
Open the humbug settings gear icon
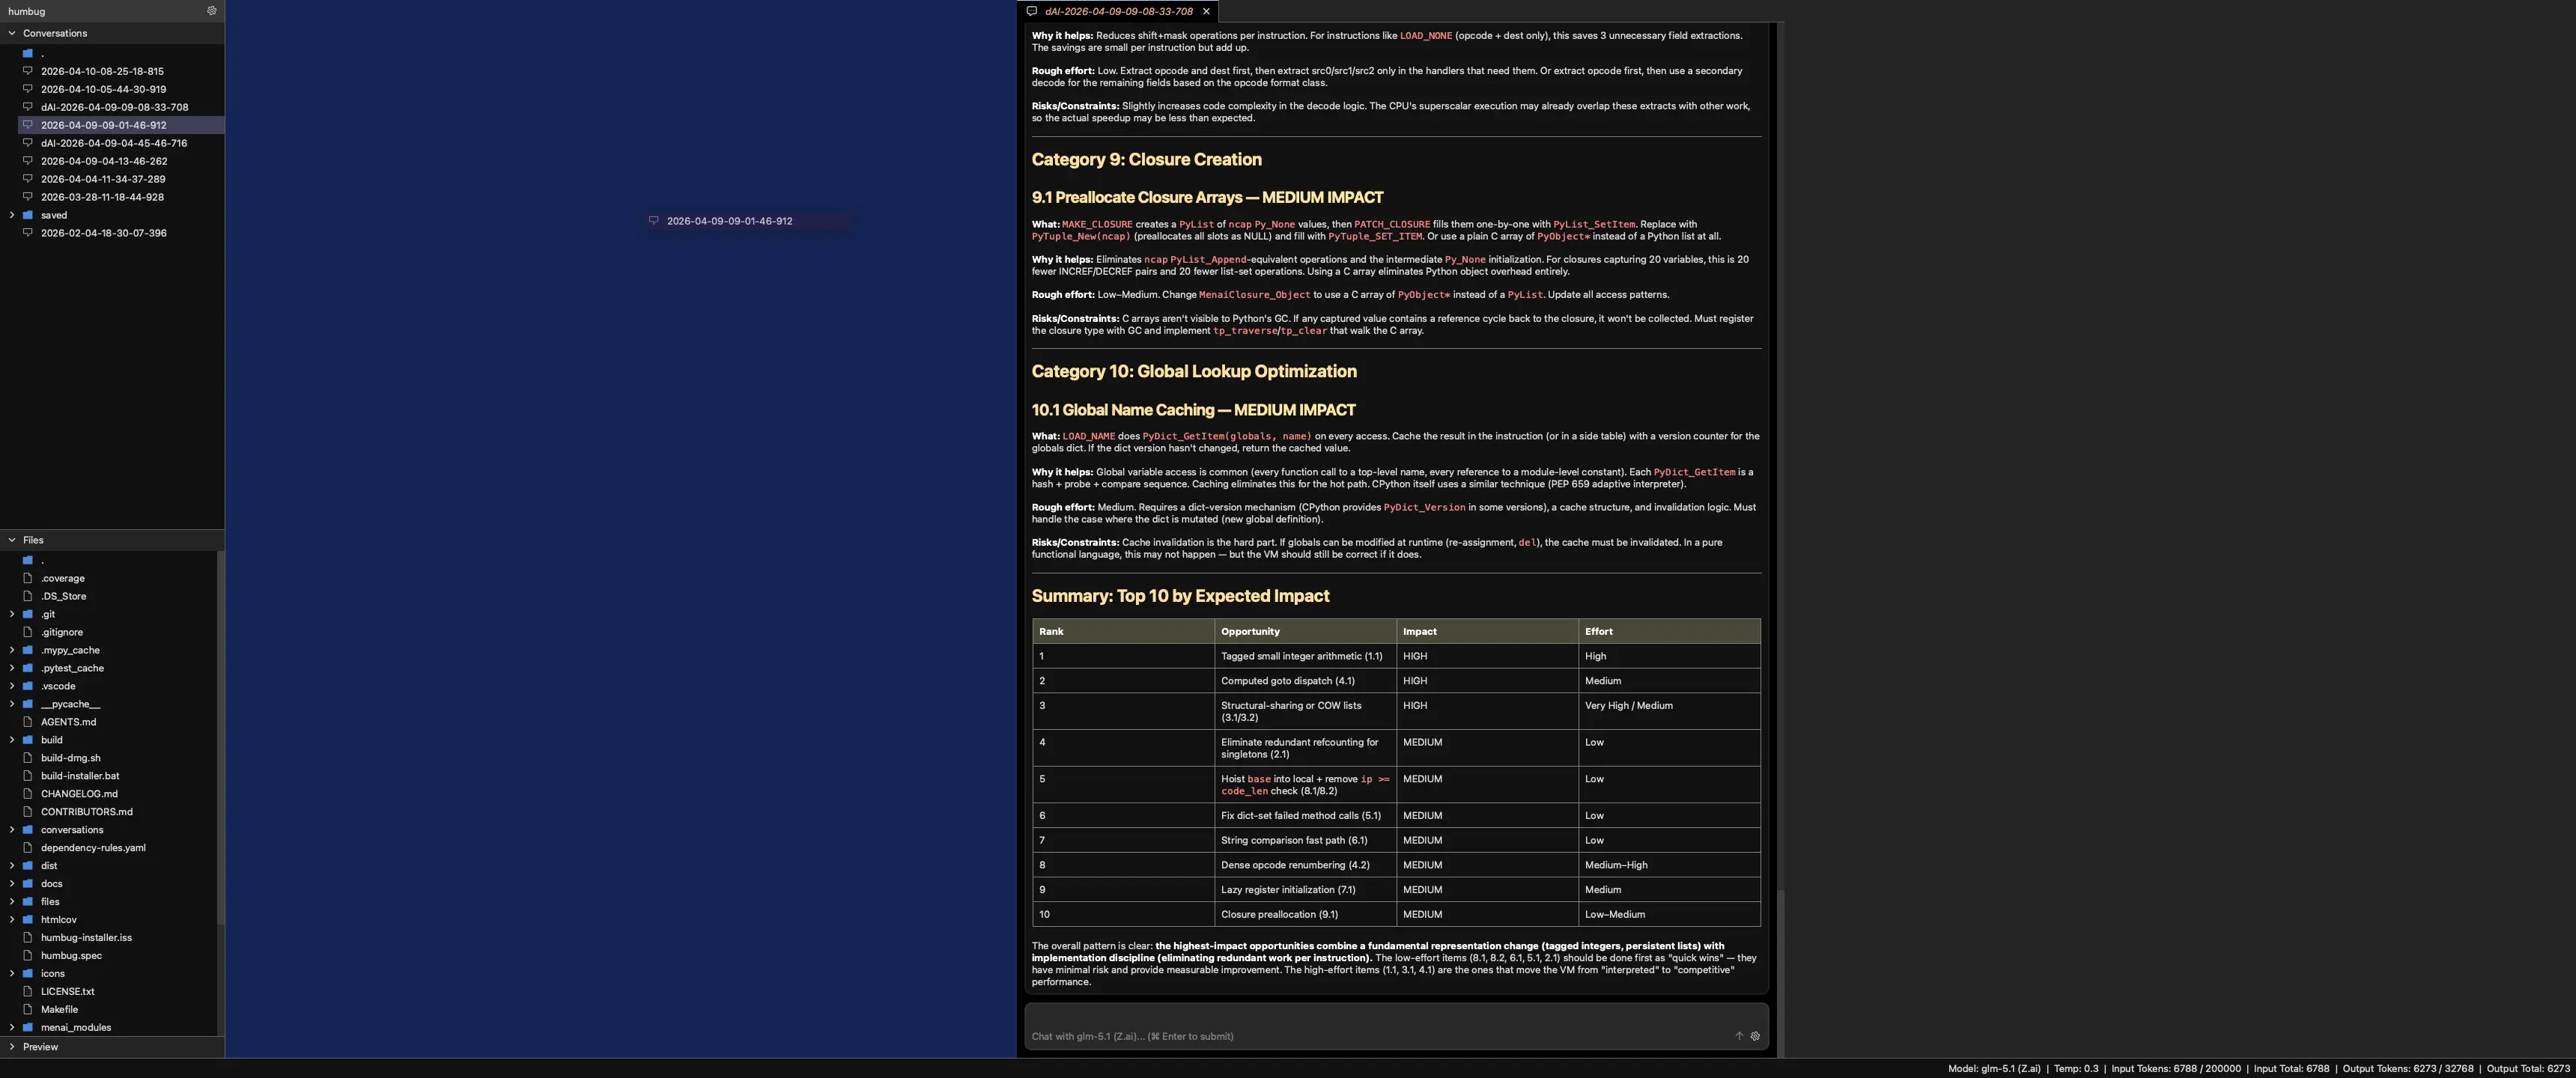coord(211,11)
